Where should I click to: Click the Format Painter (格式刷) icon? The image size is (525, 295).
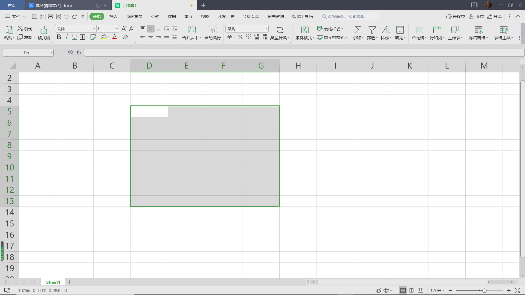[43, 30]
